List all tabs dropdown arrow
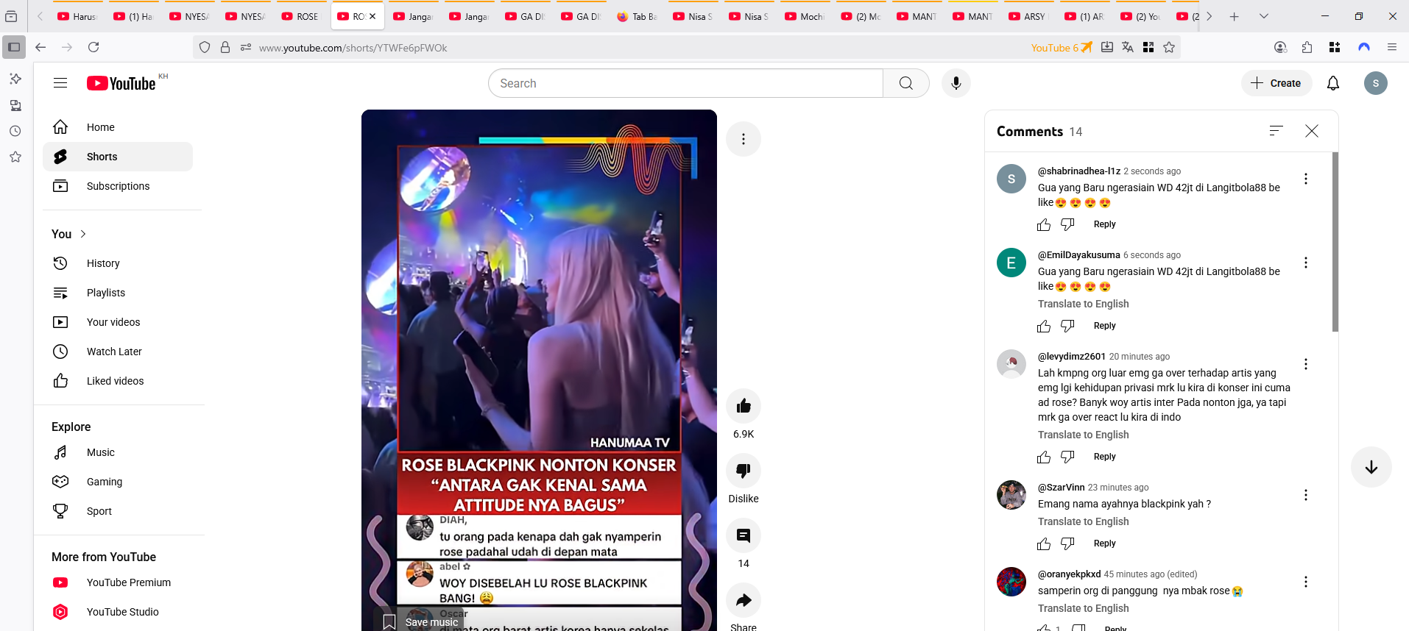This screenshot has height=631, width=1409. tap(1264, 16)
